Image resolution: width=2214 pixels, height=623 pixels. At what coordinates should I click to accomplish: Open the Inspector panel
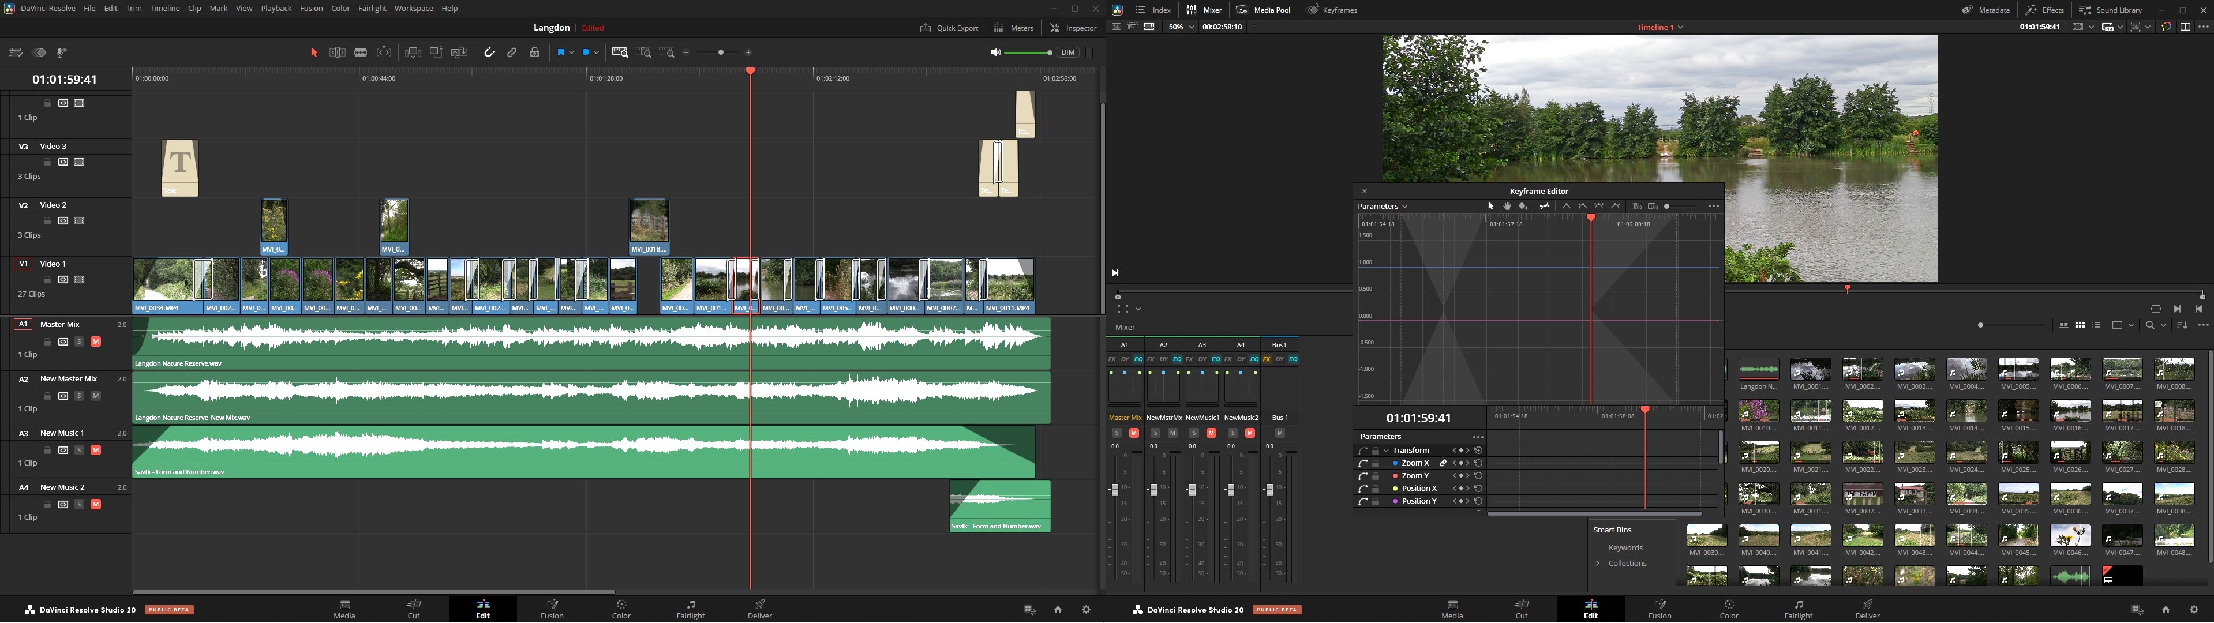click(1073, 28)
